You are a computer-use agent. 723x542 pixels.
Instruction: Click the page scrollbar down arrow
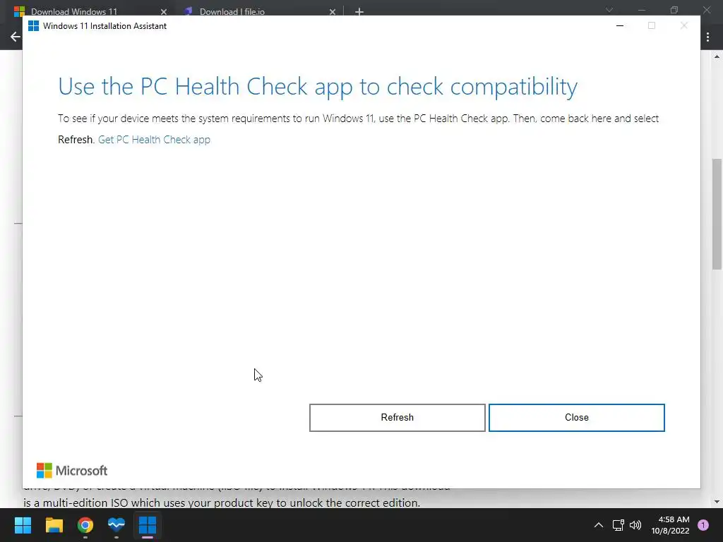pyautogui.click(x=717, y=502)
